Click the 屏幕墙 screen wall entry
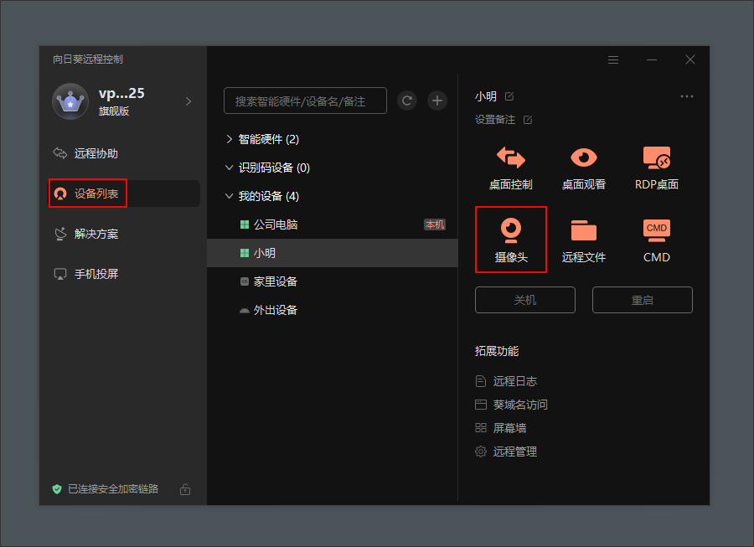Viewport: 754px width, 547px height. coord(501,428)
